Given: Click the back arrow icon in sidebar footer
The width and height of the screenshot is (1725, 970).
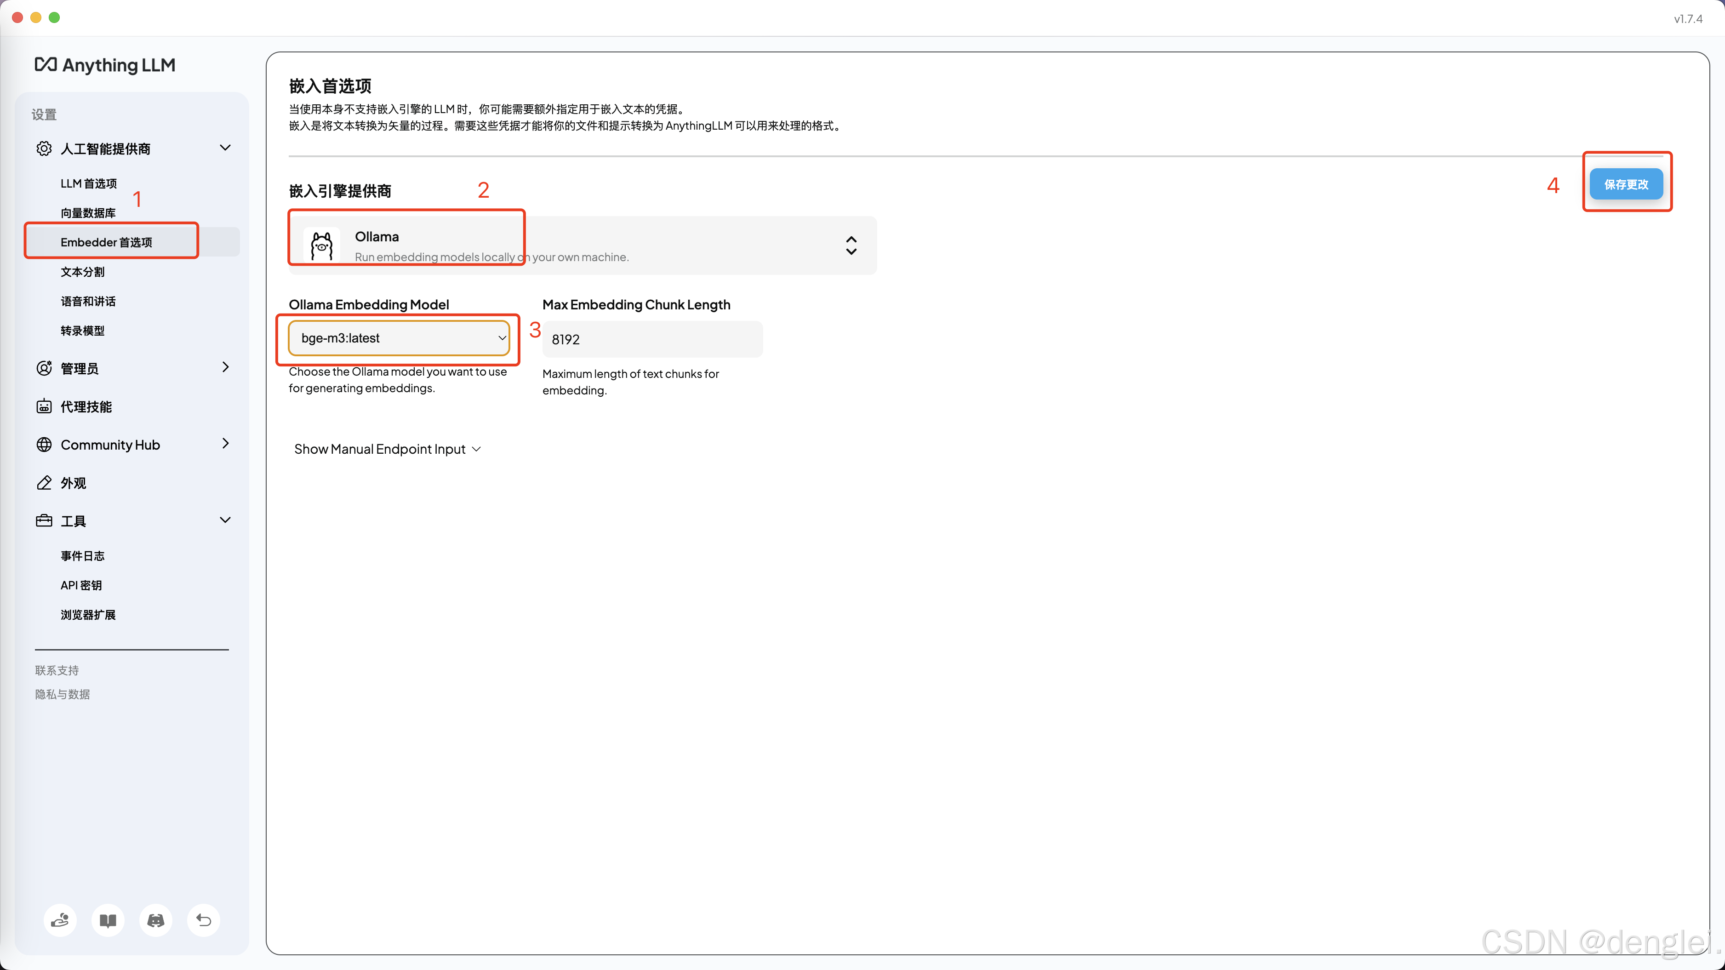Looking at the screenshot, I should coord(204,920).
